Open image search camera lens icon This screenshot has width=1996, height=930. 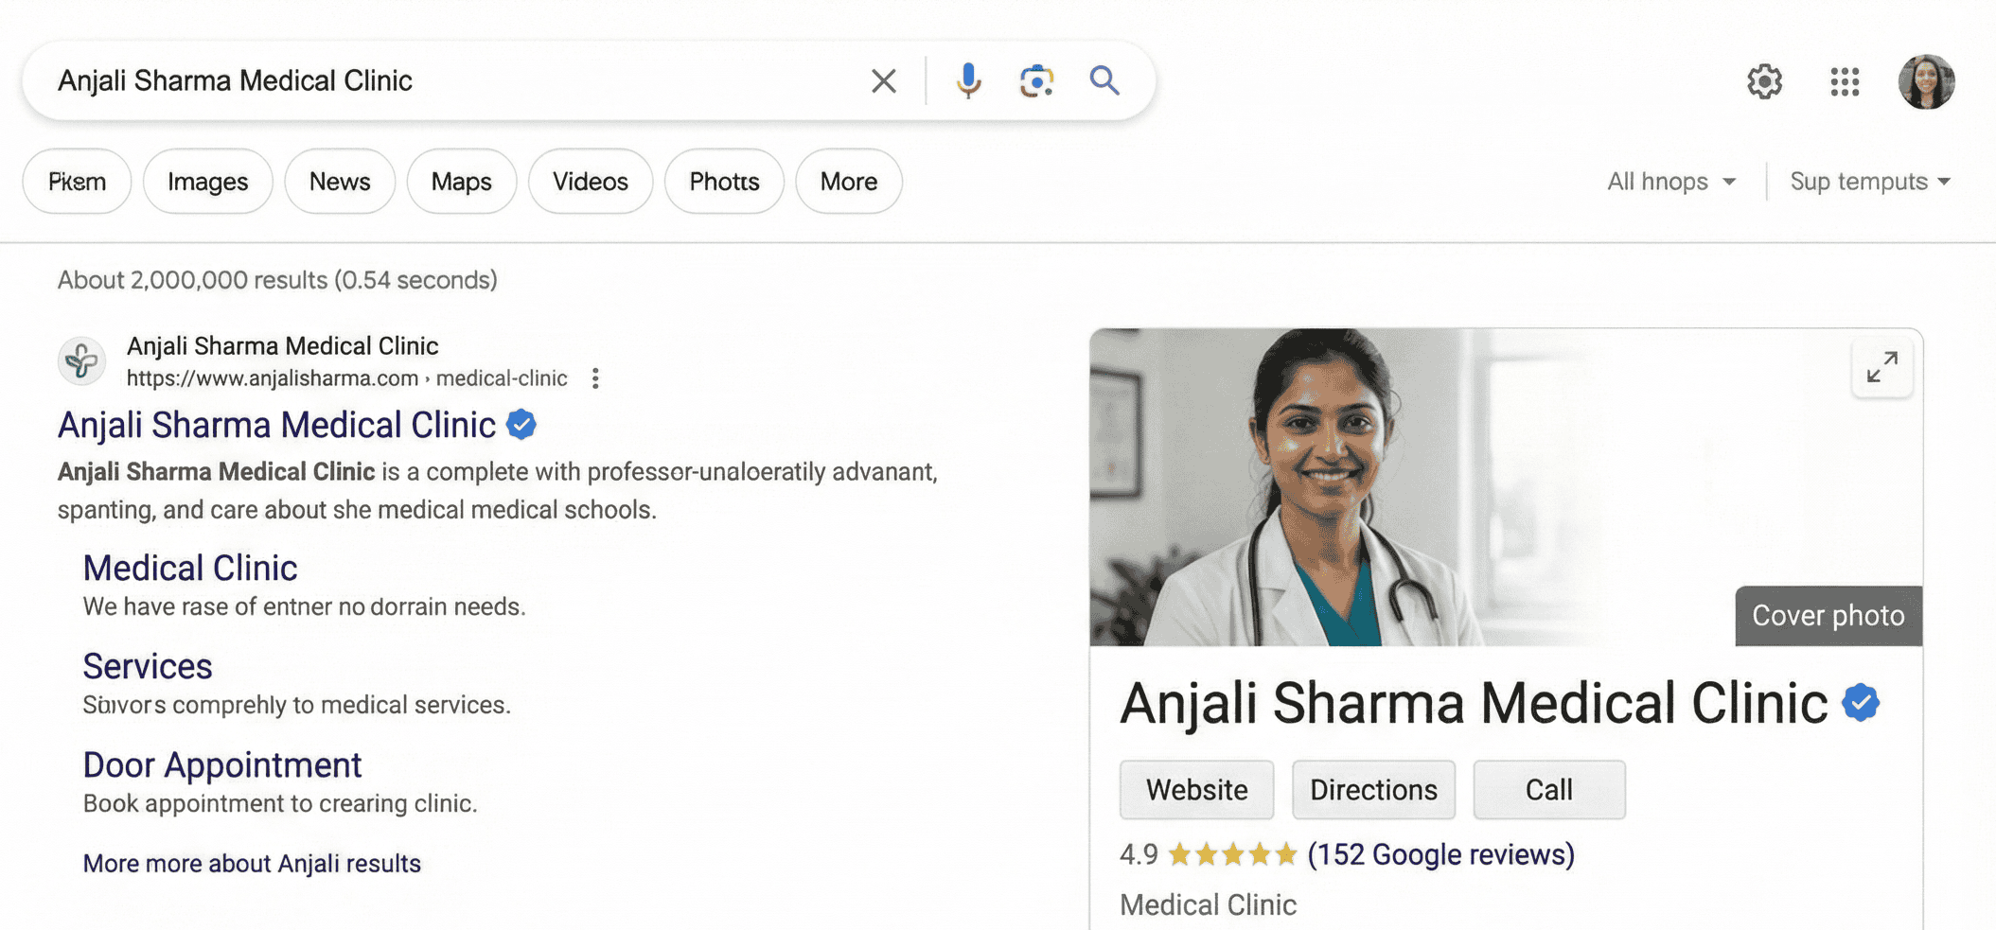coord(1036,81)
